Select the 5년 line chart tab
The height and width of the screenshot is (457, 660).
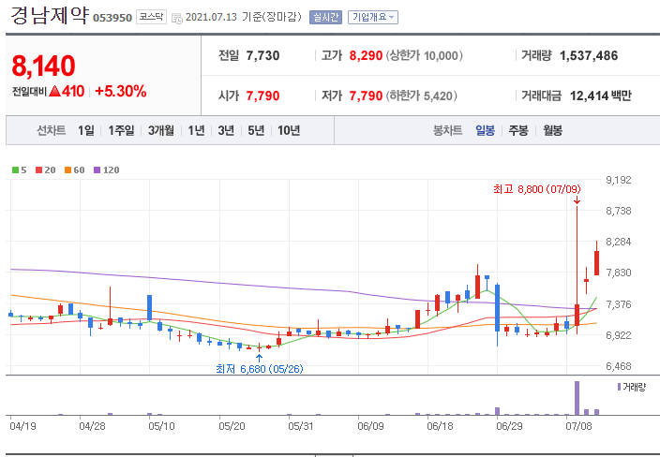(x=256, y=130)
